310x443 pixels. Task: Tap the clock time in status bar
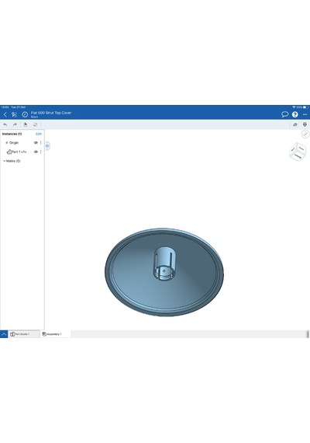point(5,107)
